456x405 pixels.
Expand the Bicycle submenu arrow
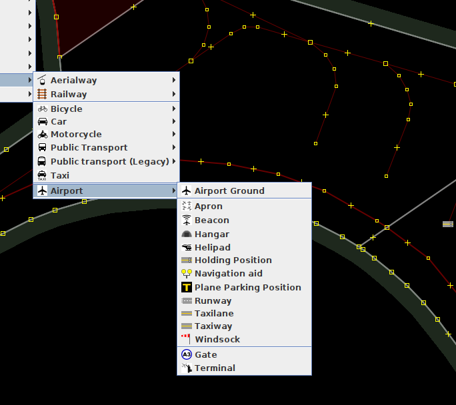pos(173,109)
